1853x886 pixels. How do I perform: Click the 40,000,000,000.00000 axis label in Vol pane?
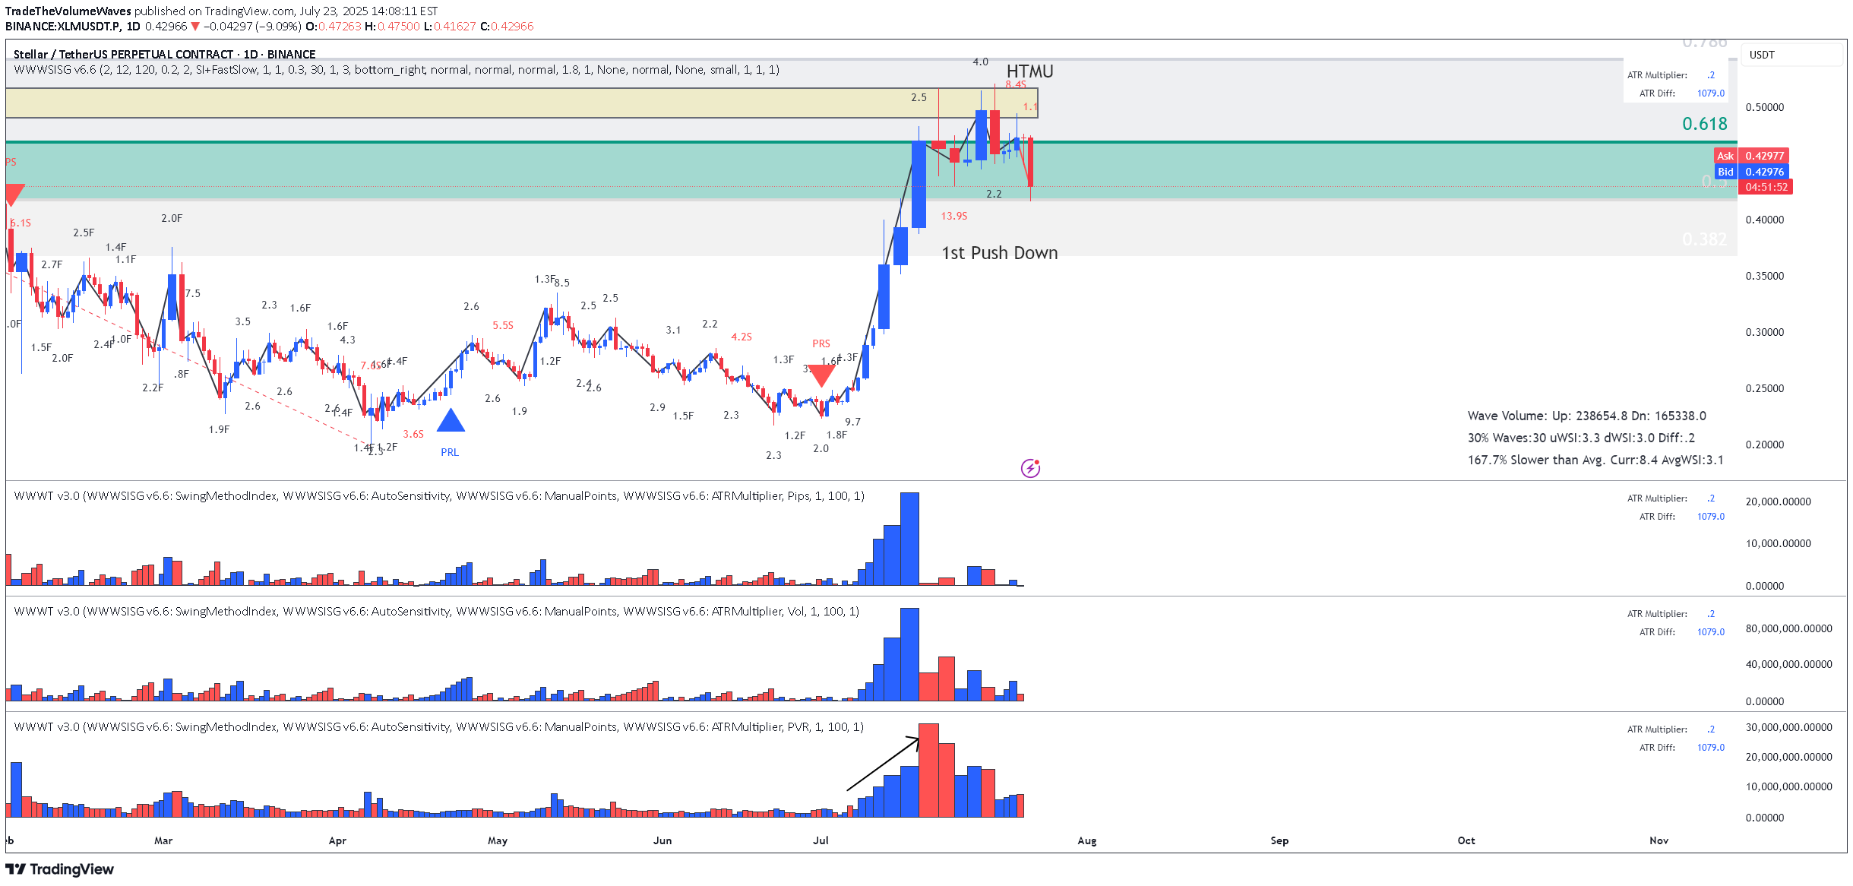click(1788, 664)
